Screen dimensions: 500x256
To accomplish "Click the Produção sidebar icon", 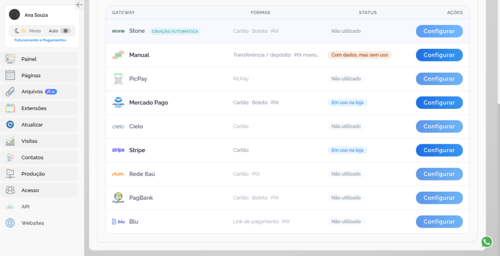I will pyautogui.click(x=10, y=174).
